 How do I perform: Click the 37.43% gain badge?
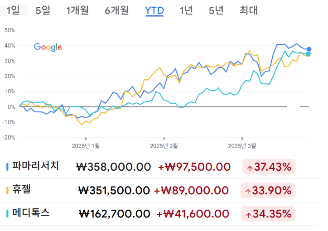[x=269, y=167]
